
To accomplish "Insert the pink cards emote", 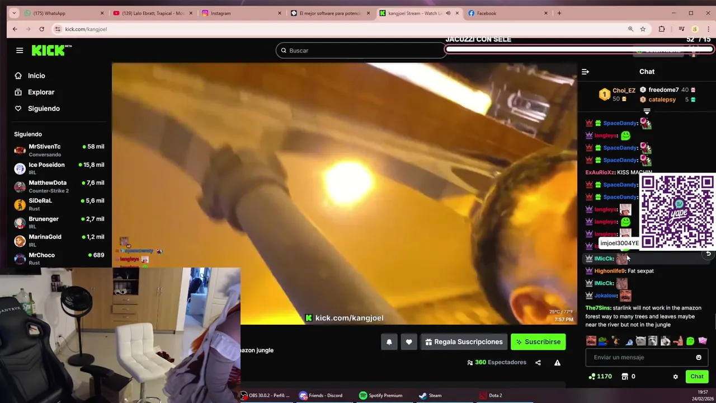I will [x=703, y=341].
